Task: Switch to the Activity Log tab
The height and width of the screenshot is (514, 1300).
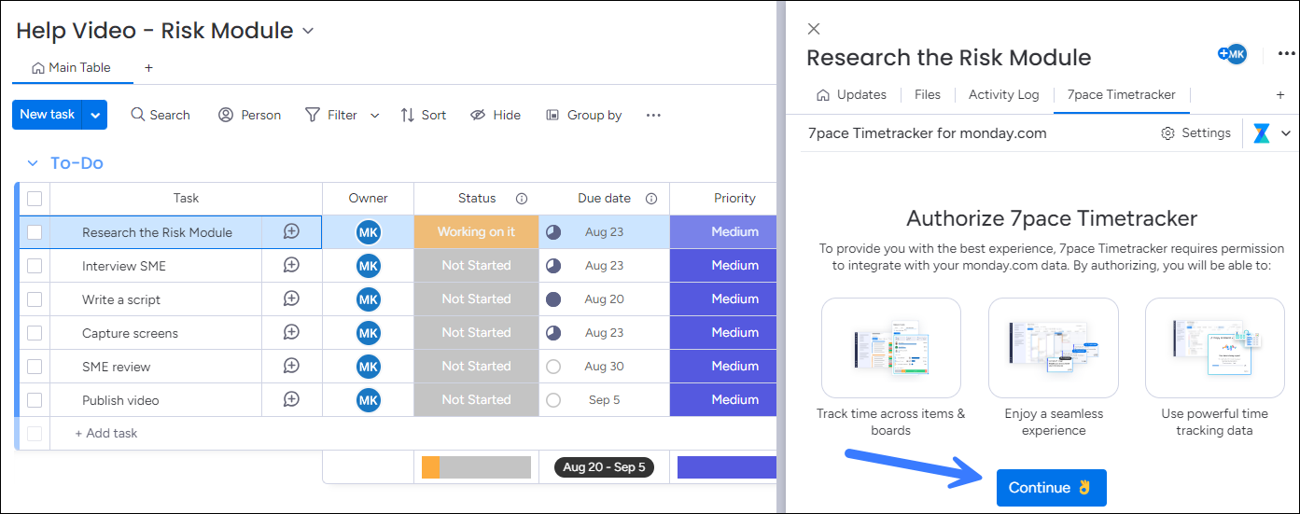Action: click(x=1003, y=94)
